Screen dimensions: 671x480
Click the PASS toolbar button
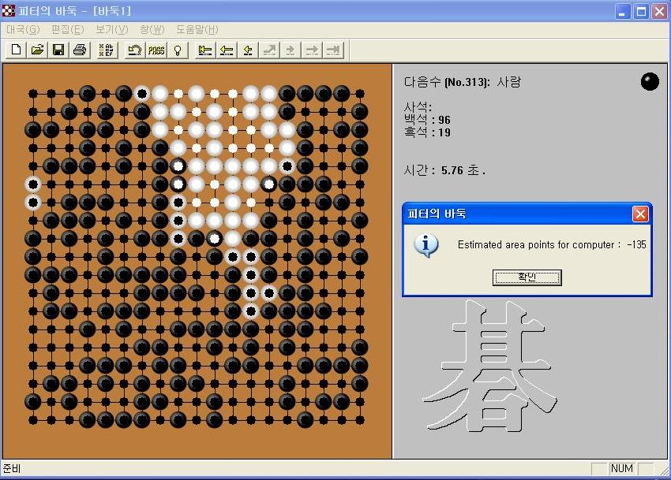(x=156, y=50)
